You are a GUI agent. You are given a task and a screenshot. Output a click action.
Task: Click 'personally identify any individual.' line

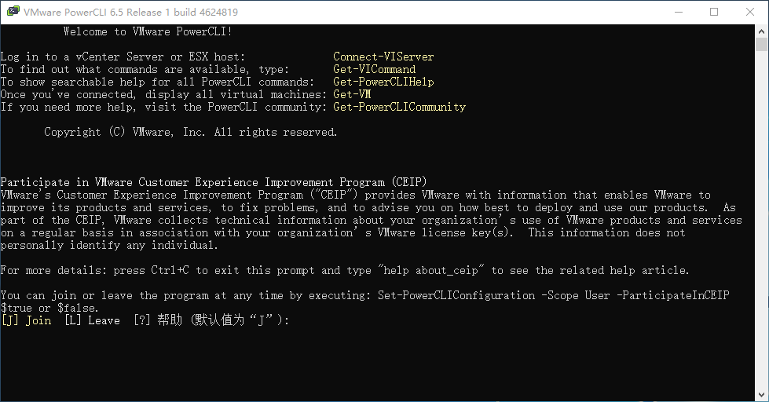pyautogui.click(x=109, y=245)
